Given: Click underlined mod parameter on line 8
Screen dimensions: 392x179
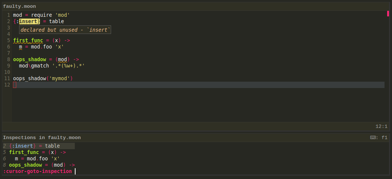Looking at the screenshot, I should [62, 59].
